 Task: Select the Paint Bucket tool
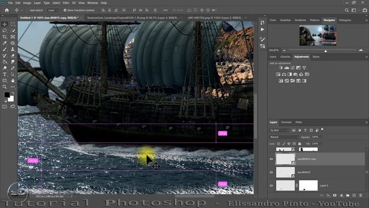5,62
